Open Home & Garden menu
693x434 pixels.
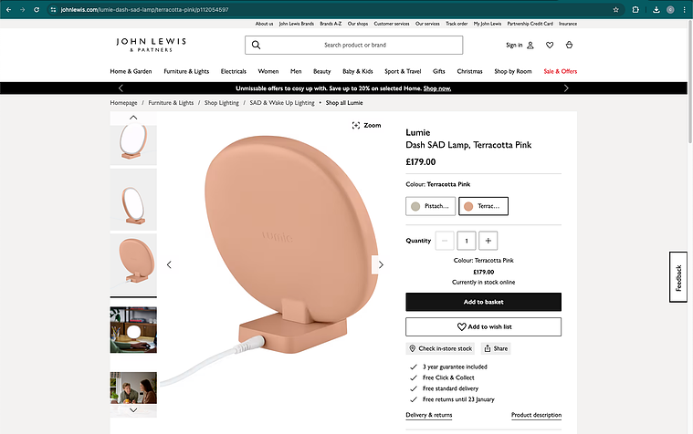pos(131,71)
